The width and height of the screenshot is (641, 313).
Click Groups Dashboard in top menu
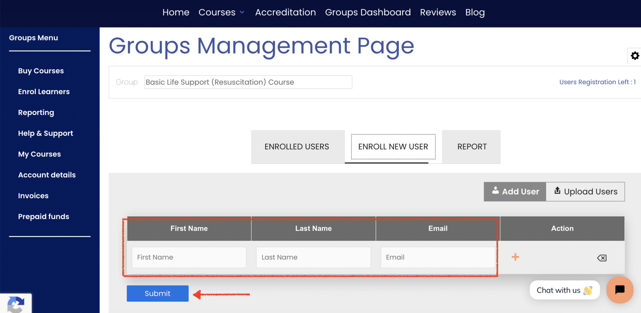click(368, 12)
